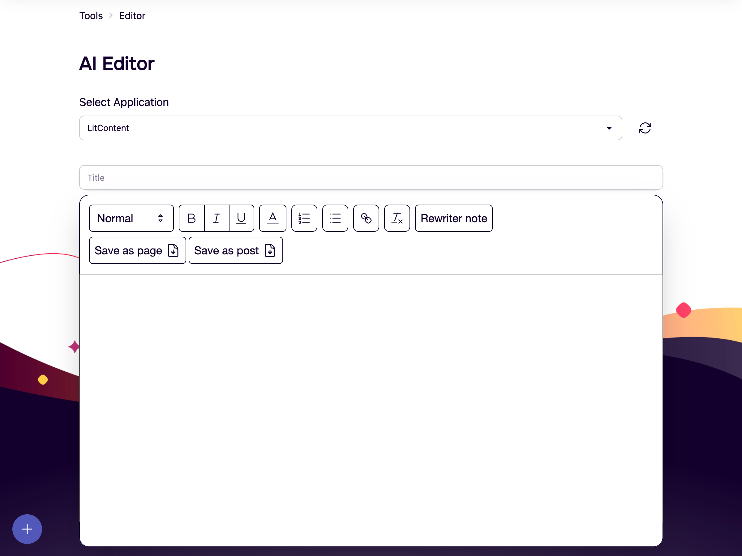
Task: Toggle underline formatting
Action: click(x=241, y=218)
